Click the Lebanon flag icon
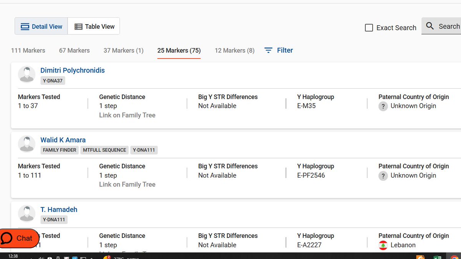 tap(383, 245)
